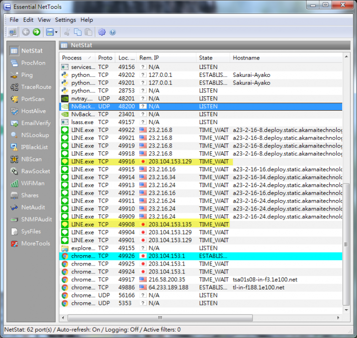Click the vertical scrollbar down arrow
This screenshot has width=357, height=338.
pyautogui.click(x=346, y=310)
